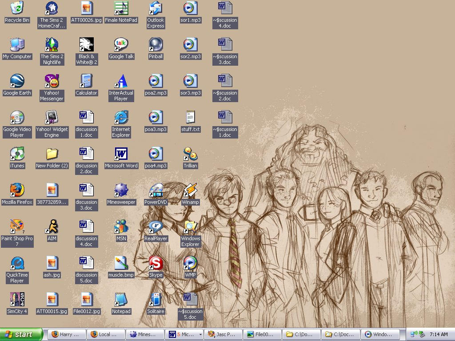Switch to Minesweeper taskbar button
The image size is (455, 341).
(x=145, y=334)
